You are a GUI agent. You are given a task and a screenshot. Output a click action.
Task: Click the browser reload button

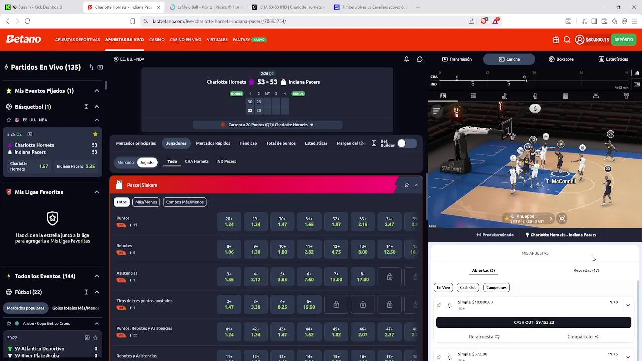point(27,21)
